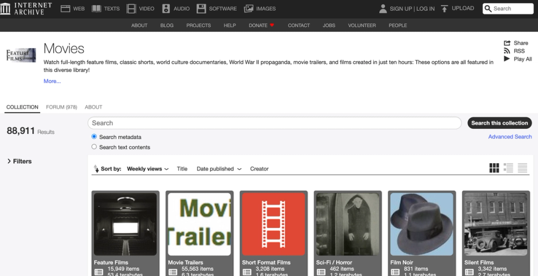538x276 pixels.
Task: Open the Movie Trailers thumbnail
Action: [200, 224]
